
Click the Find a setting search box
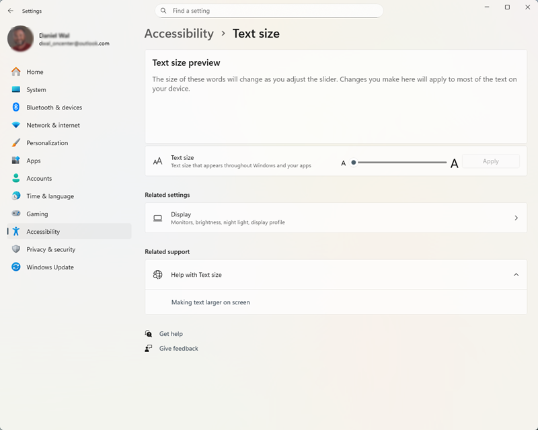pyautogui.click(x=269, y=11)
